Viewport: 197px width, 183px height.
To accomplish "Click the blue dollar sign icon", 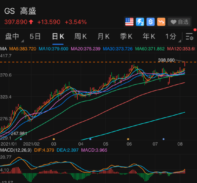I will (x=150, y=22).
